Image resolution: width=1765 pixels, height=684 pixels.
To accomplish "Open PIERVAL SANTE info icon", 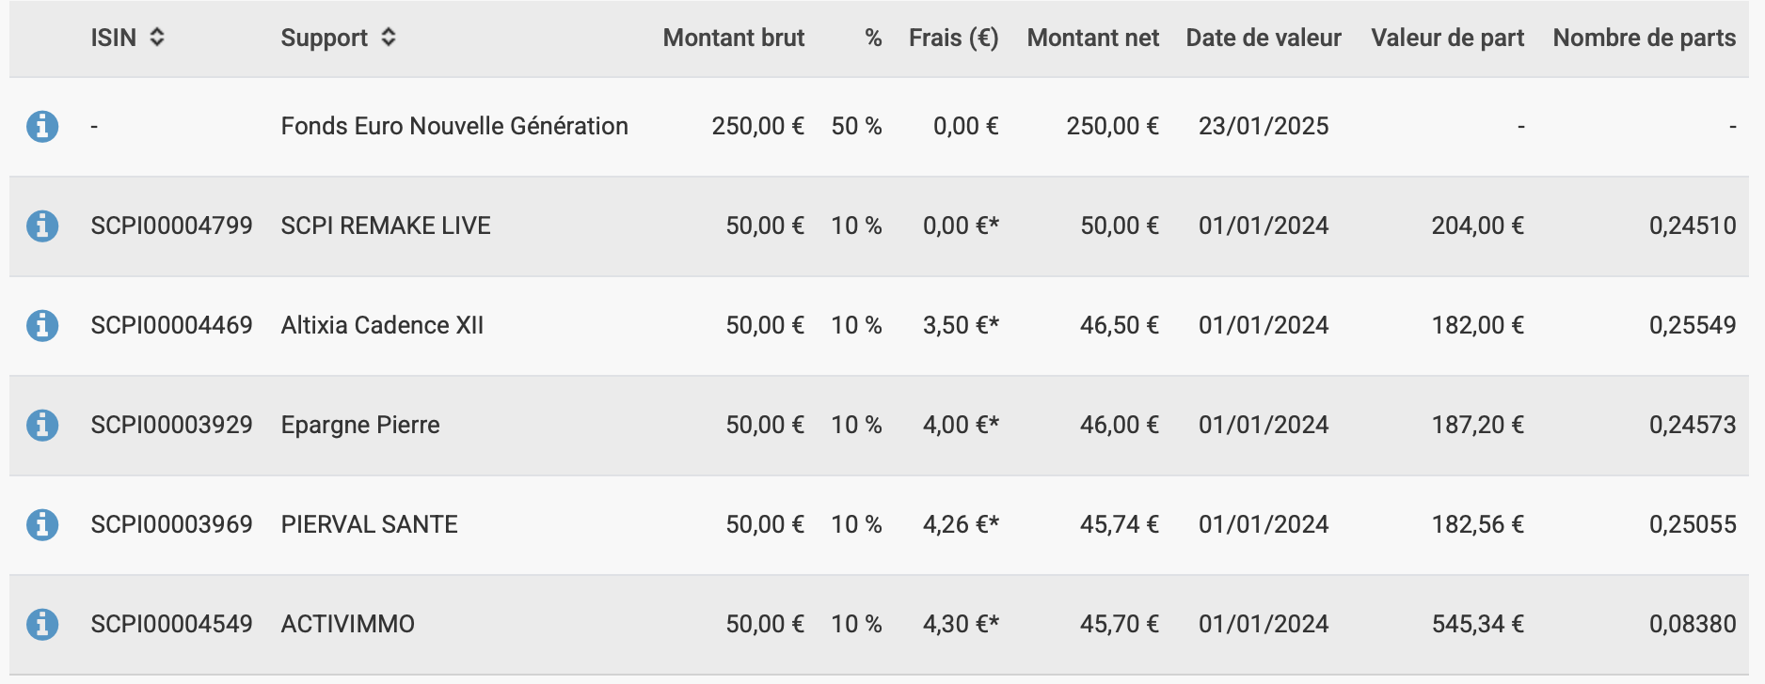I will click(42, 524).
